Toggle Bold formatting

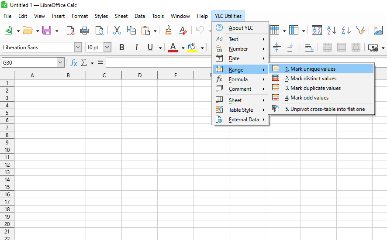click(122, 48)
